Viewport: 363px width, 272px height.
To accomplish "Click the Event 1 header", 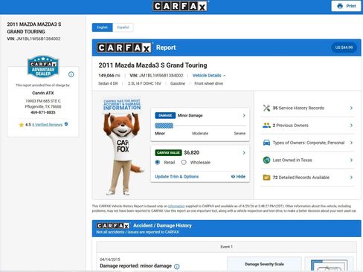I will [x=226, y=247].
